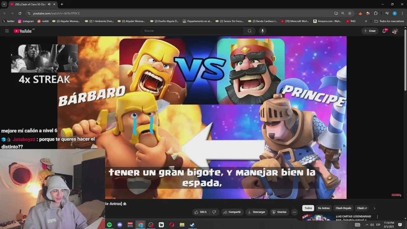This screenshot has width=407, height=229.
Task: Open the options menu for the suggested Cartas Legendarias video
Action: point(377,217)
